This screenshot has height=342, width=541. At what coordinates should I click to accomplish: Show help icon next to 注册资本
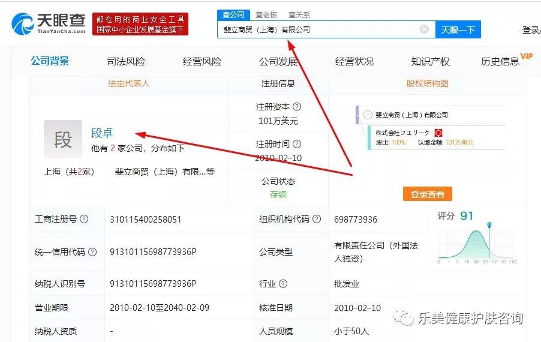[x=297, y=107]
